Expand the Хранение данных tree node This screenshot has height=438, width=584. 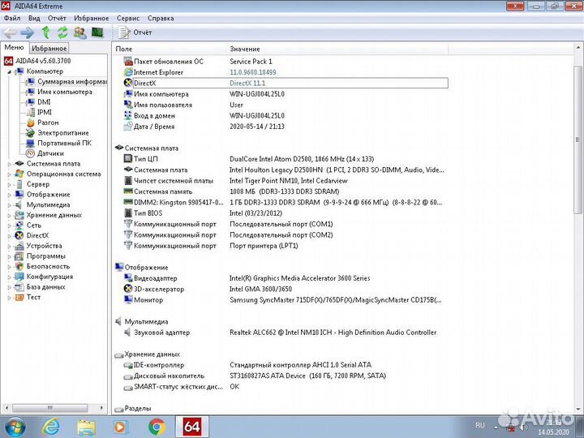tap(9, 215)
